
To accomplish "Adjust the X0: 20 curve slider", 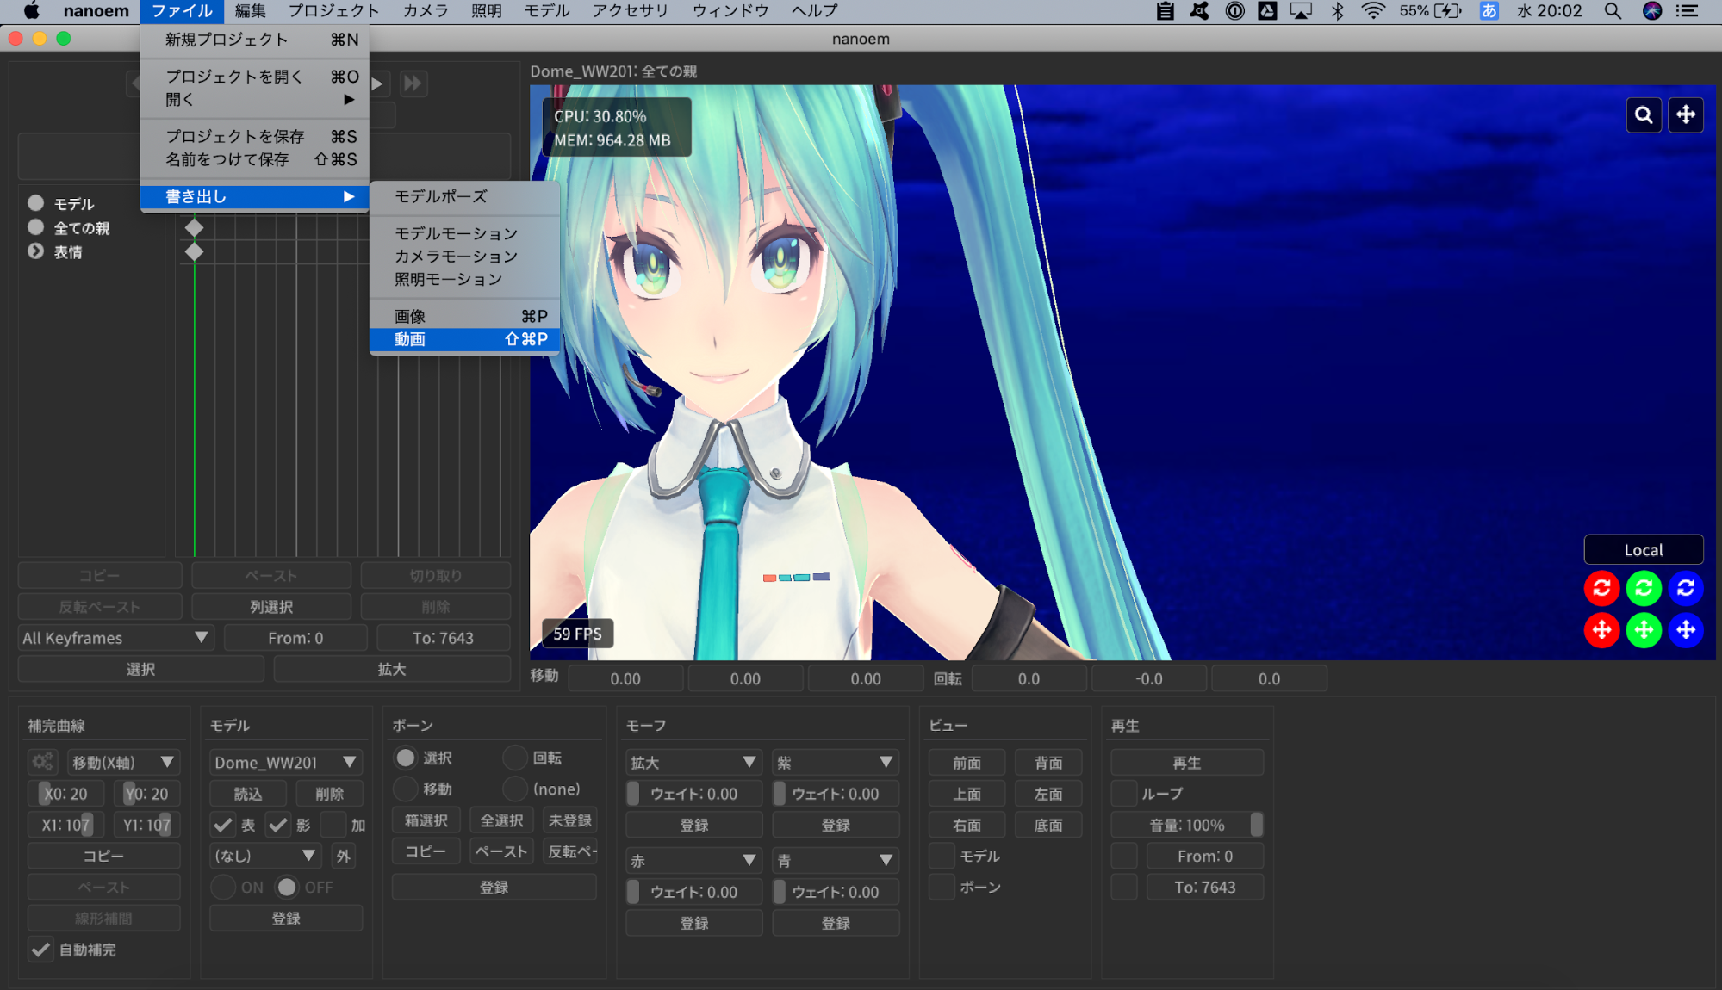I will tap(65, 794).
